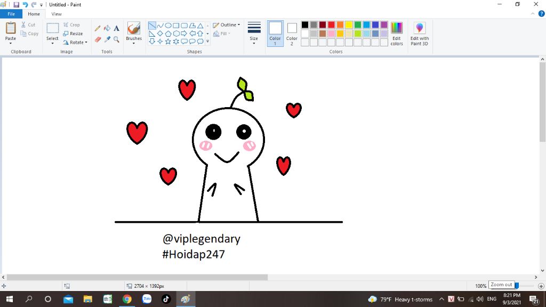This screenshot has width=546, height=307.
Task: Click the Resize button
Action: pos(73,34)
